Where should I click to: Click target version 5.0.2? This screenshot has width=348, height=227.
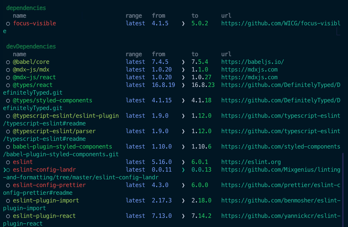click(x=200, y=23)
